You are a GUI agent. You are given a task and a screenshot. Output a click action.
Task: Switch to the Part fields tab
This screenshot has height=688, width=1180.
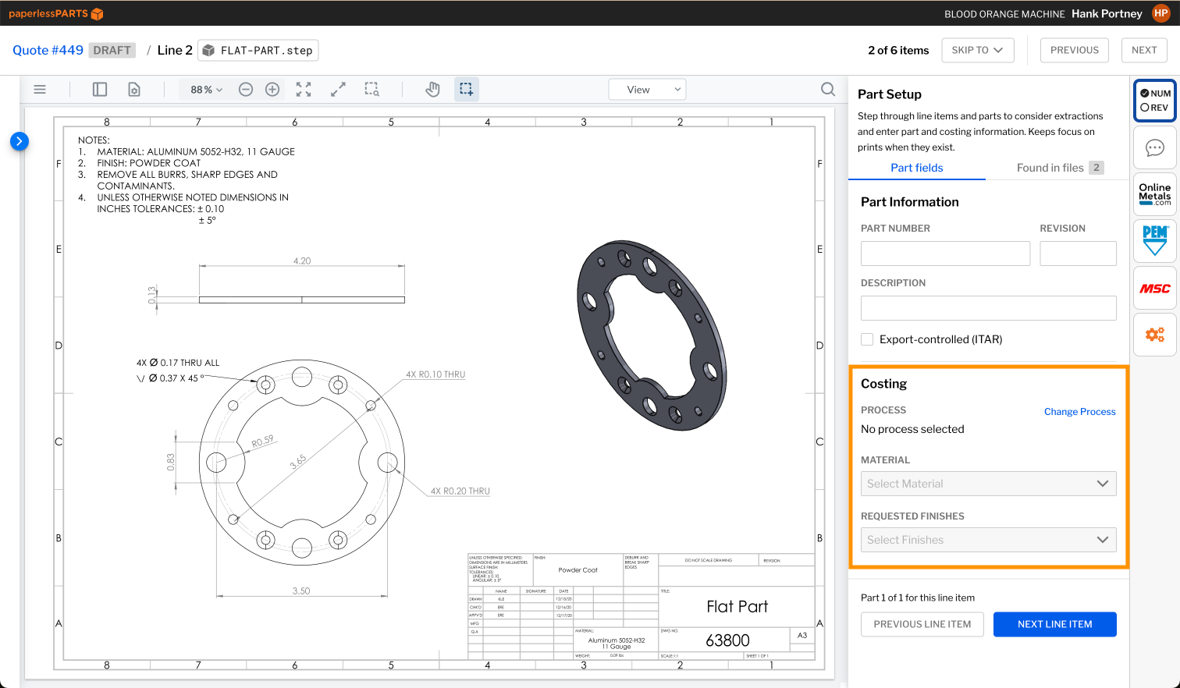click(917, 168)
